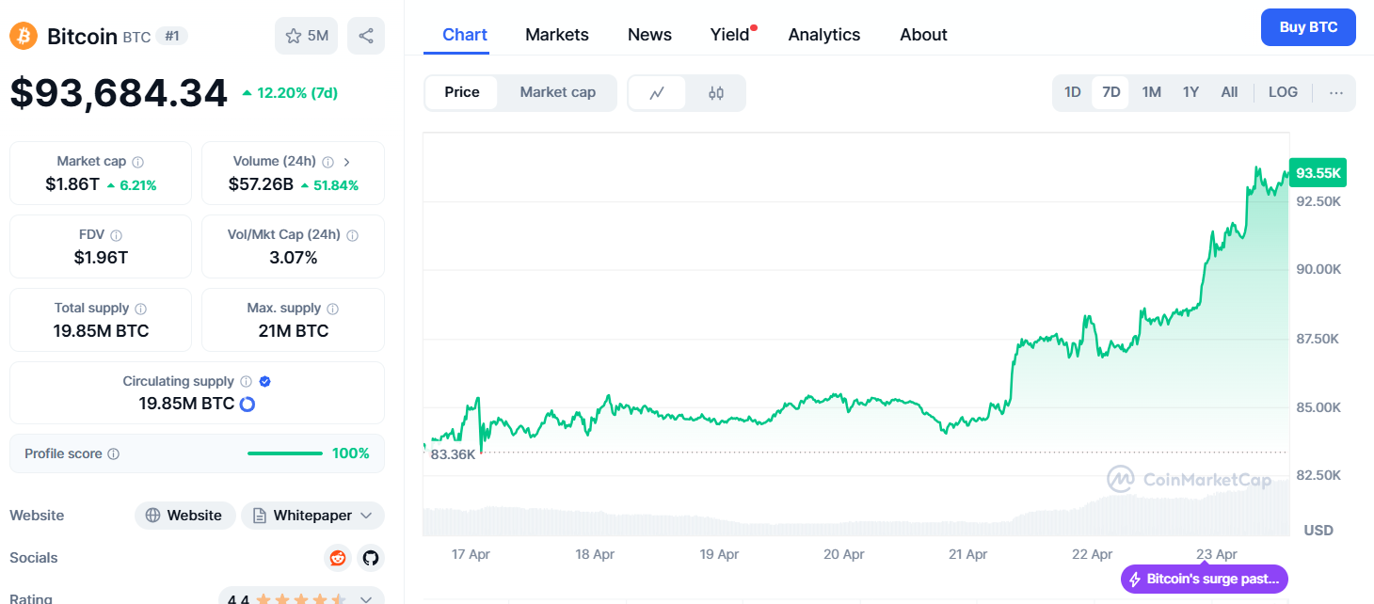Click Volume (24h) info icon
This screenshot has width=1374, height=604.
(x=328, y=162)
